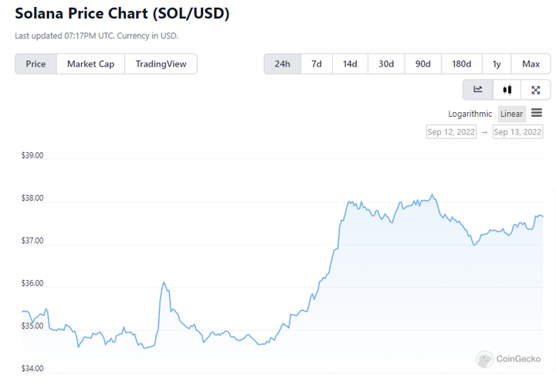
Task: Open the TradingView tab
Action: click(161, 64)
